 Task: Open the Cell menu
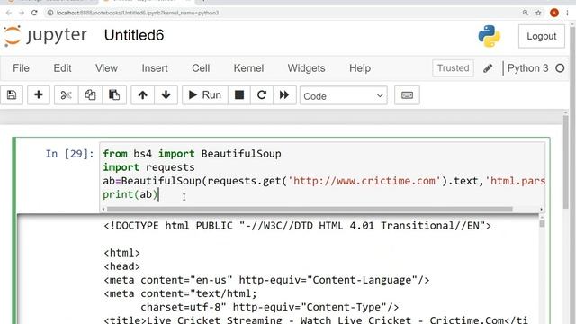coord(201,68)
